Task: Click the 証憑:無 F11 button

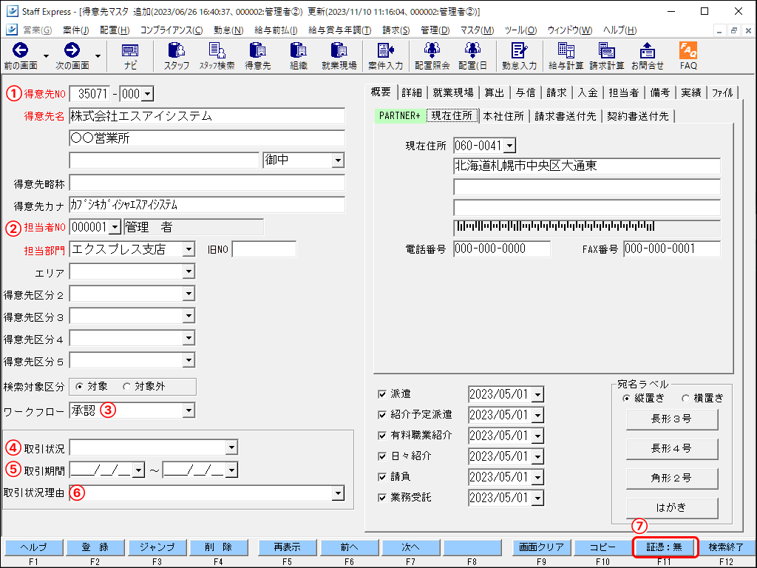Action: [x=665, y=547]
